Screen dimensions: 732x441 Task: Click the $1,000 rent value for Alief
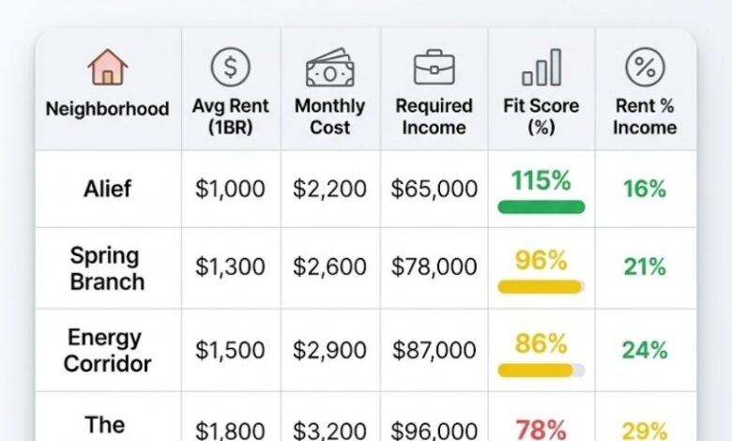230,189
